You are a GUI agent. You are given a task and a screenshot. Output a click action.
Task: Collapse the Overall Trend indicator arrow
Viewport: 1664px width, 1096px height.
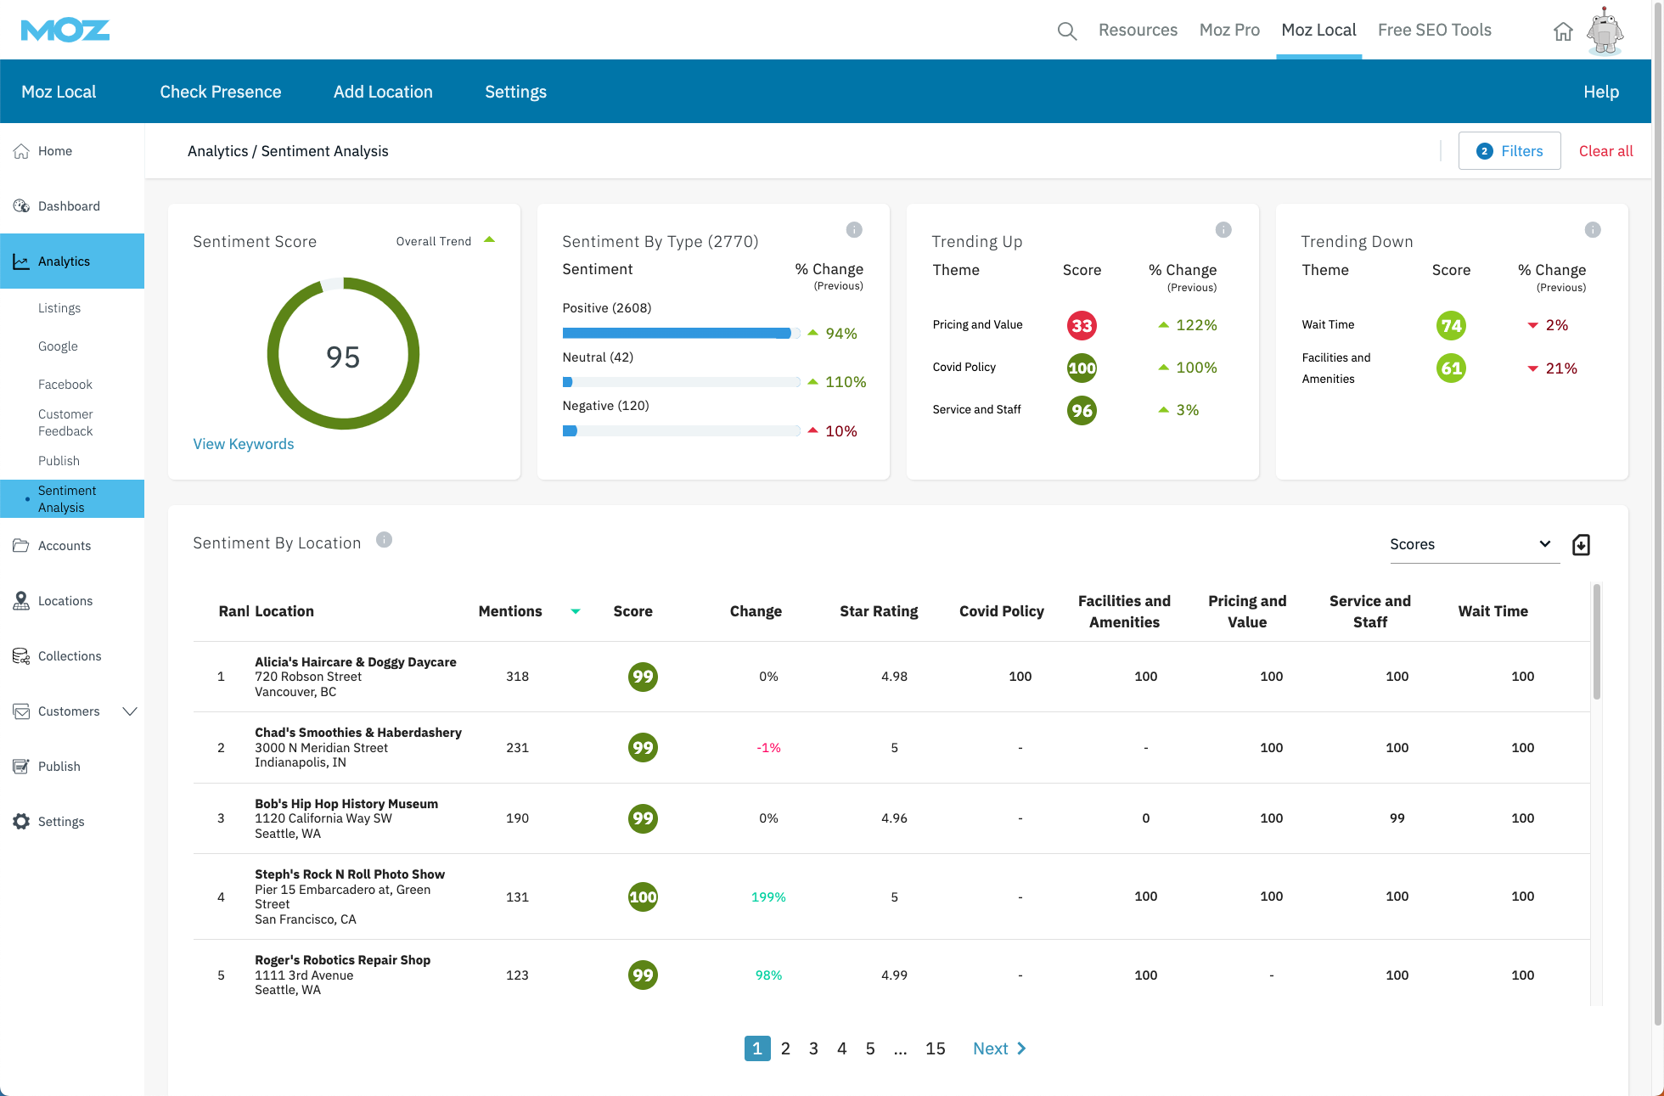click(x=490, y=239)
